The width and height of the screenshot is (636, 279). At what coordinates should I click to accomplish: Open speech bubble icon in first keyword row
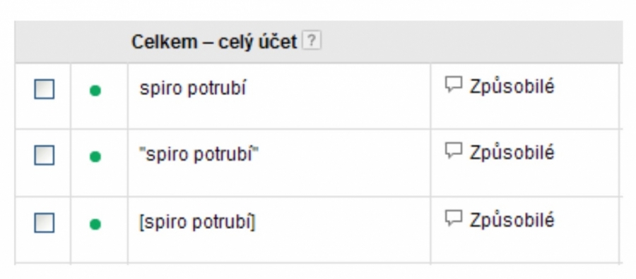(454, 85)
